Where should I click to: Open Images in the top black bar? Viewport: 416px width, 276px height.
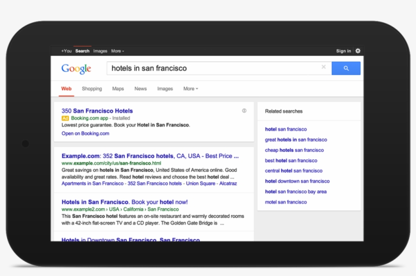point(100,51)
